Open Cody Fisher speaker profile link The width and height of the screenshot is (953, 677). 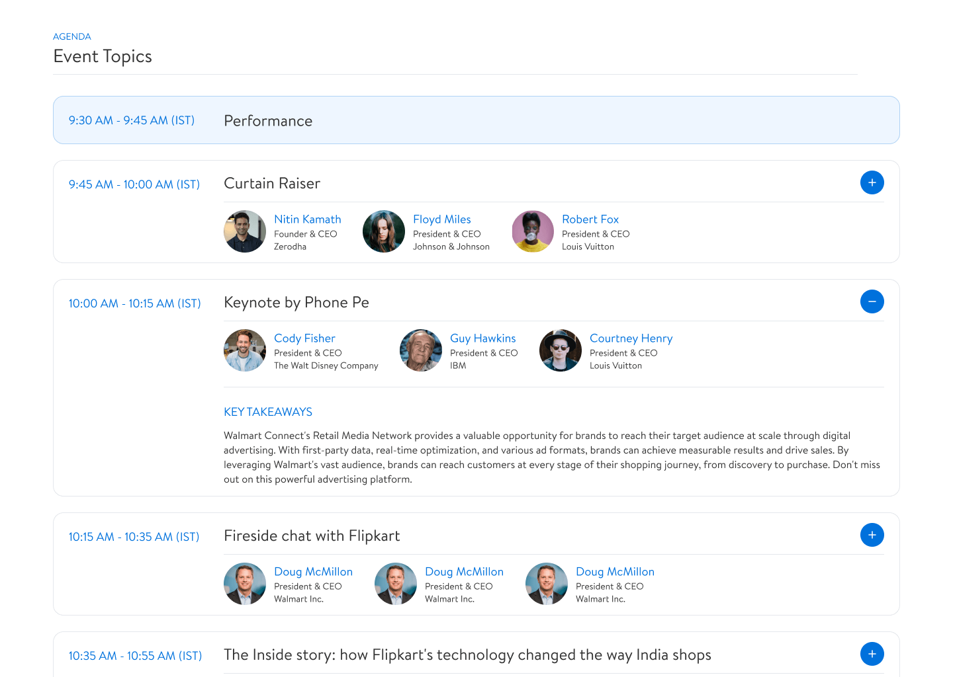coord(304,338)
